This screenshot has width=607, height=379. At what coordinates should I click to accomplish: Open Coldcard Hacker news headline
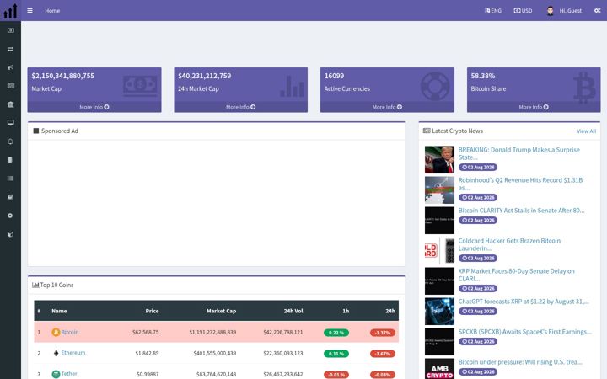pos(509,244)
